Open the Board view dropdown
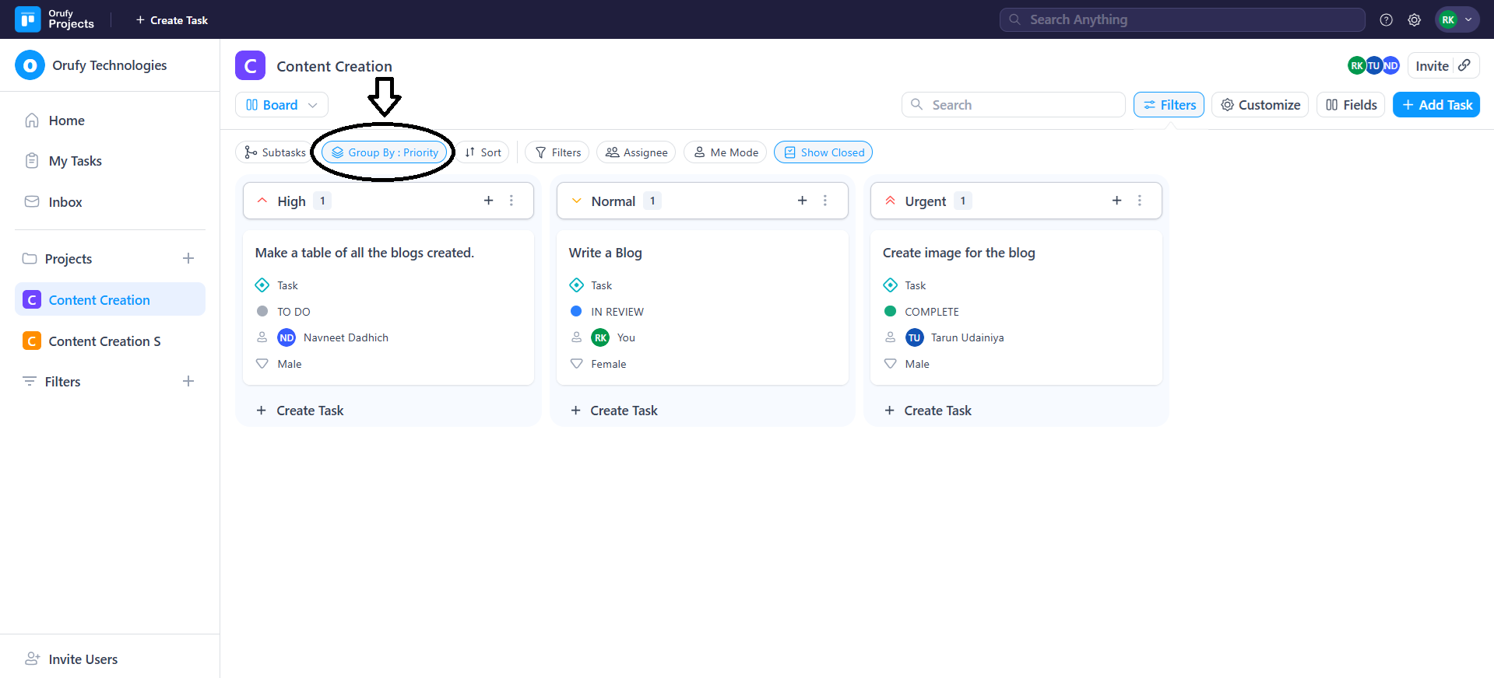 pyautogui.click(x=281, y=105)
